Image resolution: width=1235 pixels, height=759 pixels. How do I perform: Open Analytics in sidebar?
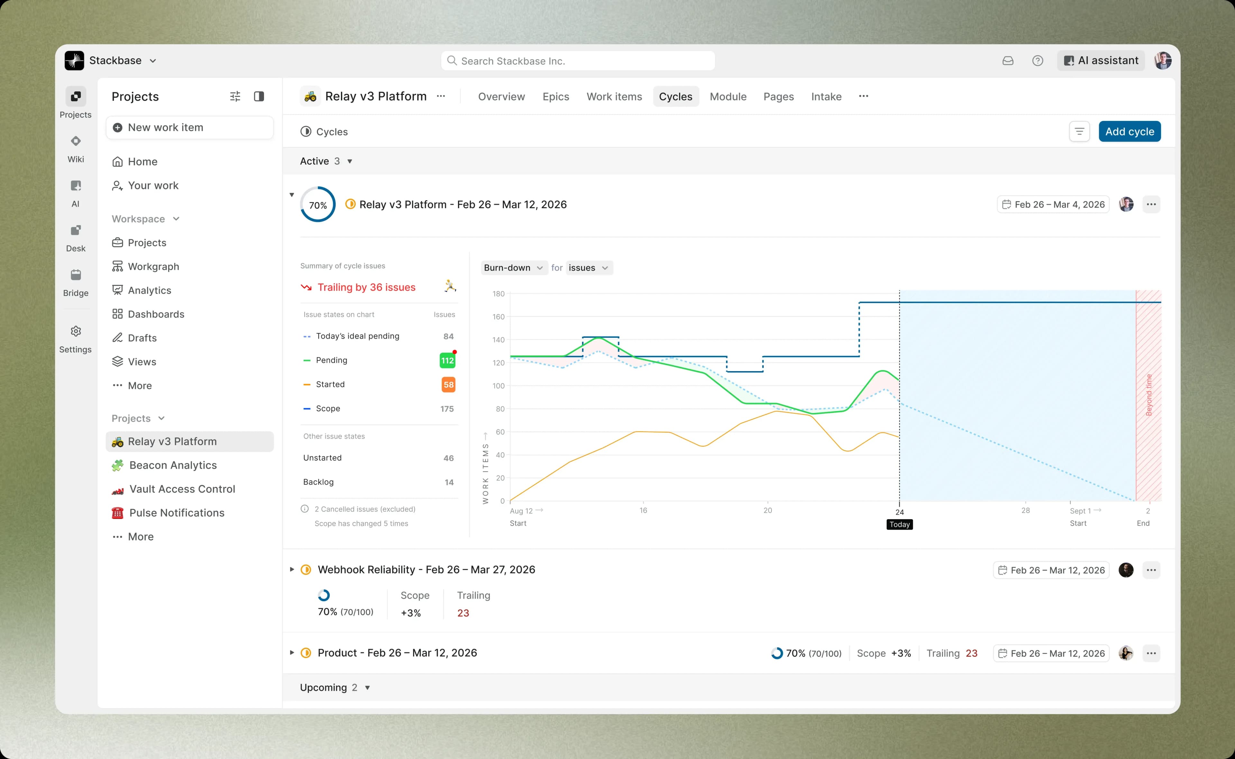(190, 291)
